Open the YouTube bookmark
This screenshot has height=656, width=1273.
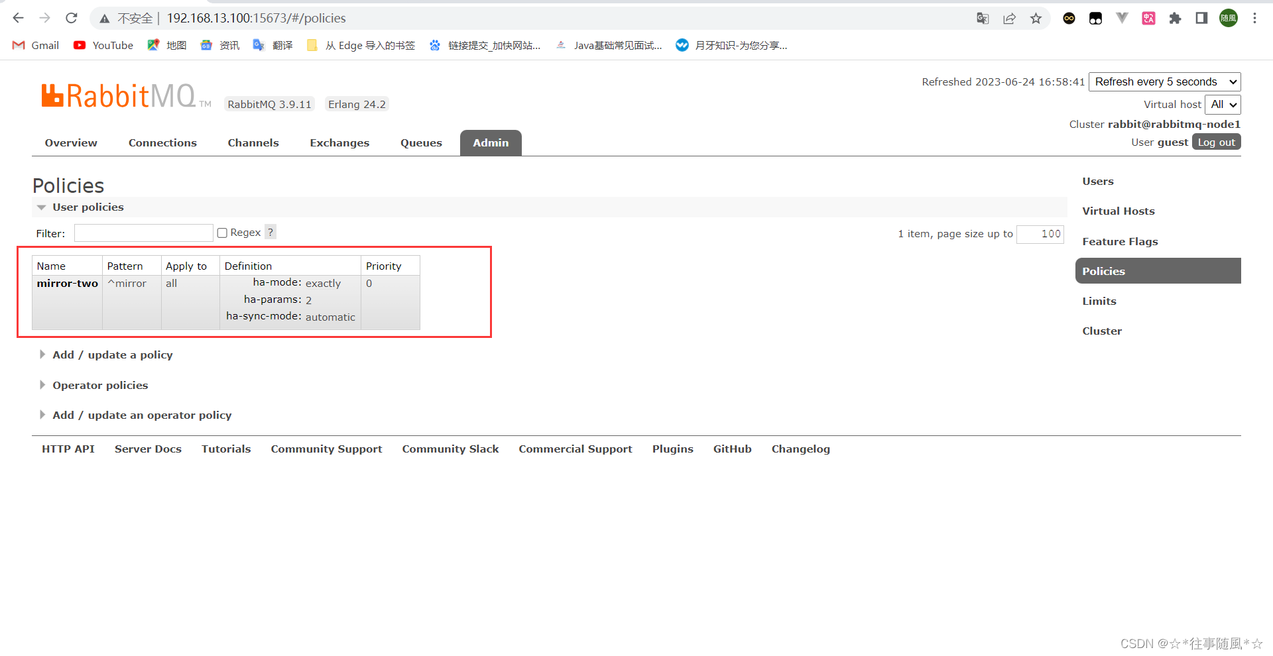coord(103,45)
